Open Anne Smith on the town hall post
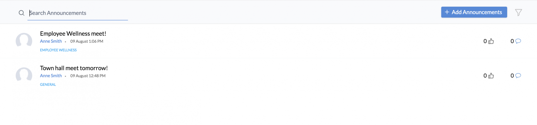537x125 pixels. click(x=51, y=76)
